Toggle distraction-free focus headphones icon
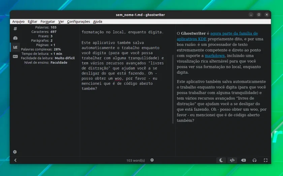 tap(254, 160)
